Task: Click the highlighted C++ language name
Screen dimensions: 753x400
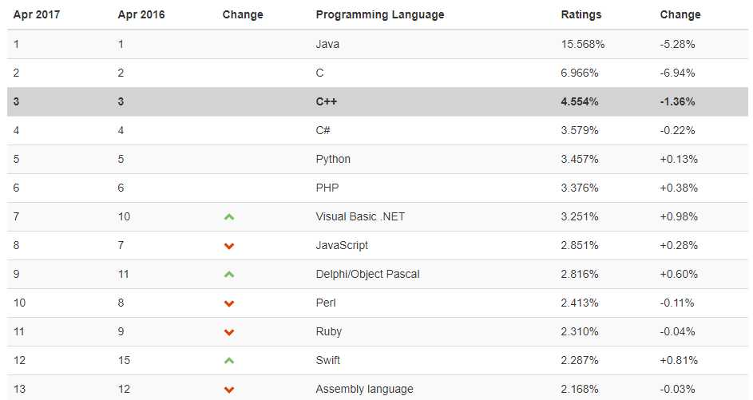Action: coord(328,101)
